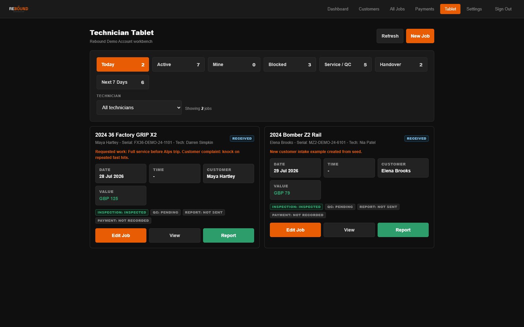Edit Job for 2024 Bomber Z2 Rail
The height and width of the screenshot is (327, 524).
[x=295, y=230]
